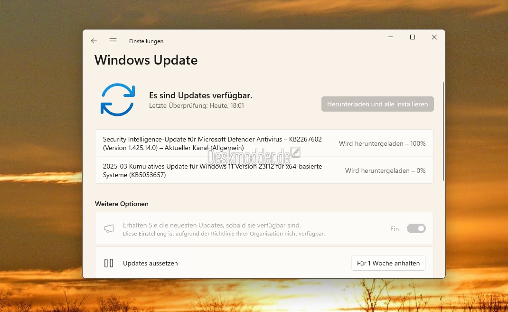
Task: Click the megaphone icon for newest updates
Action: point(109,229)
